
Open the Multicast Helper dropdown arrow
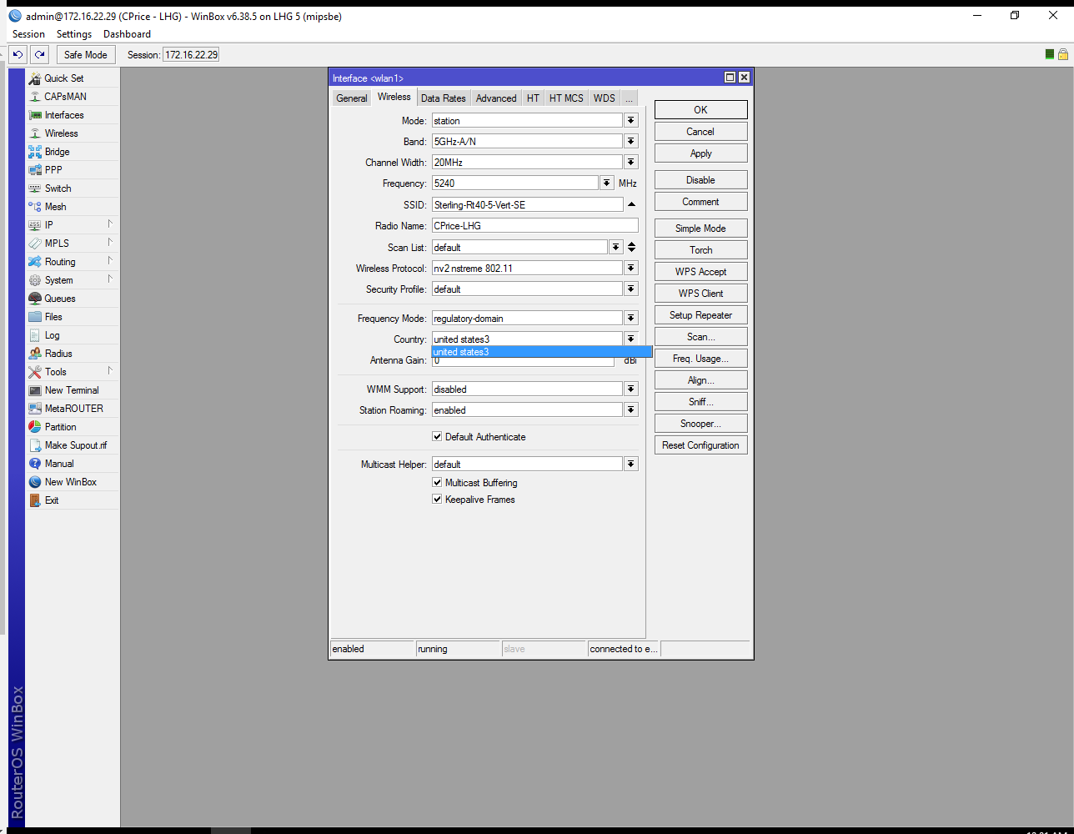[631, 465]
